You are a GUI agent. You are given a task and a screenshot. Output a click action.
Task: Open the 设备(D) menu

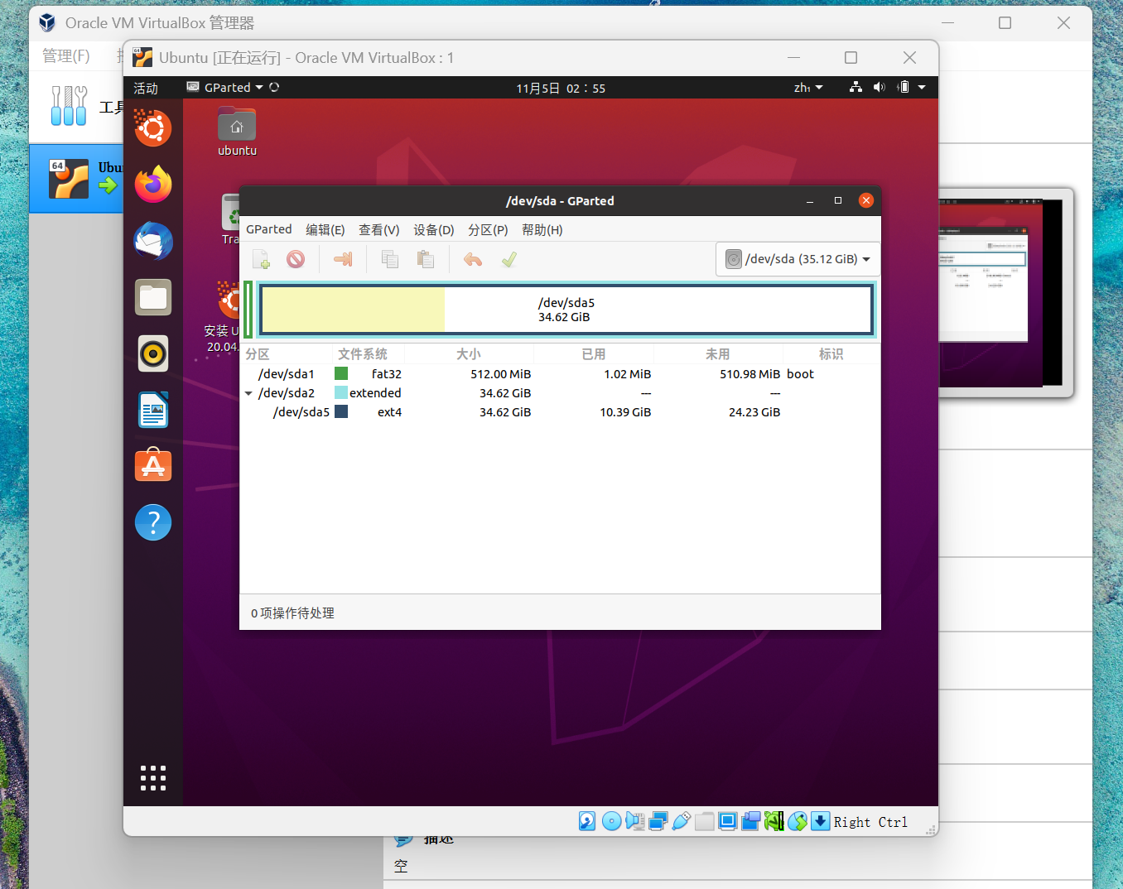point(434,229)
